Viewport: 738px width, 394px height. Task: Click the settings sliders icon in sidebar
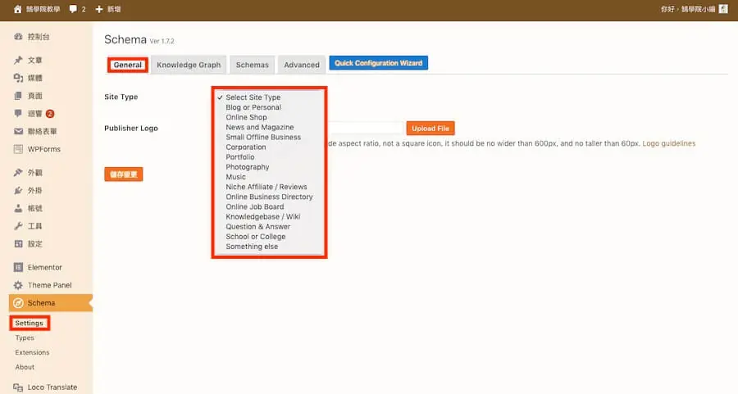click(x=18, y=243)
